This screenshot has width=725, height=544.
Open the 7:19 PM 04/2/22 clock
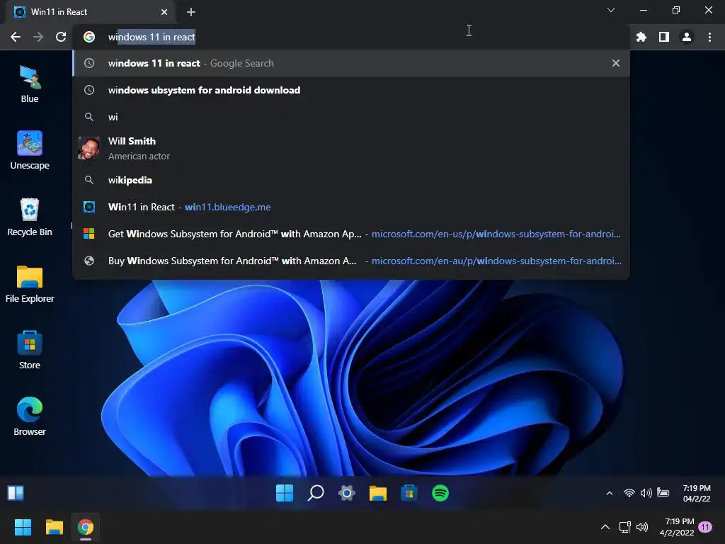click(x=697, y=493)
